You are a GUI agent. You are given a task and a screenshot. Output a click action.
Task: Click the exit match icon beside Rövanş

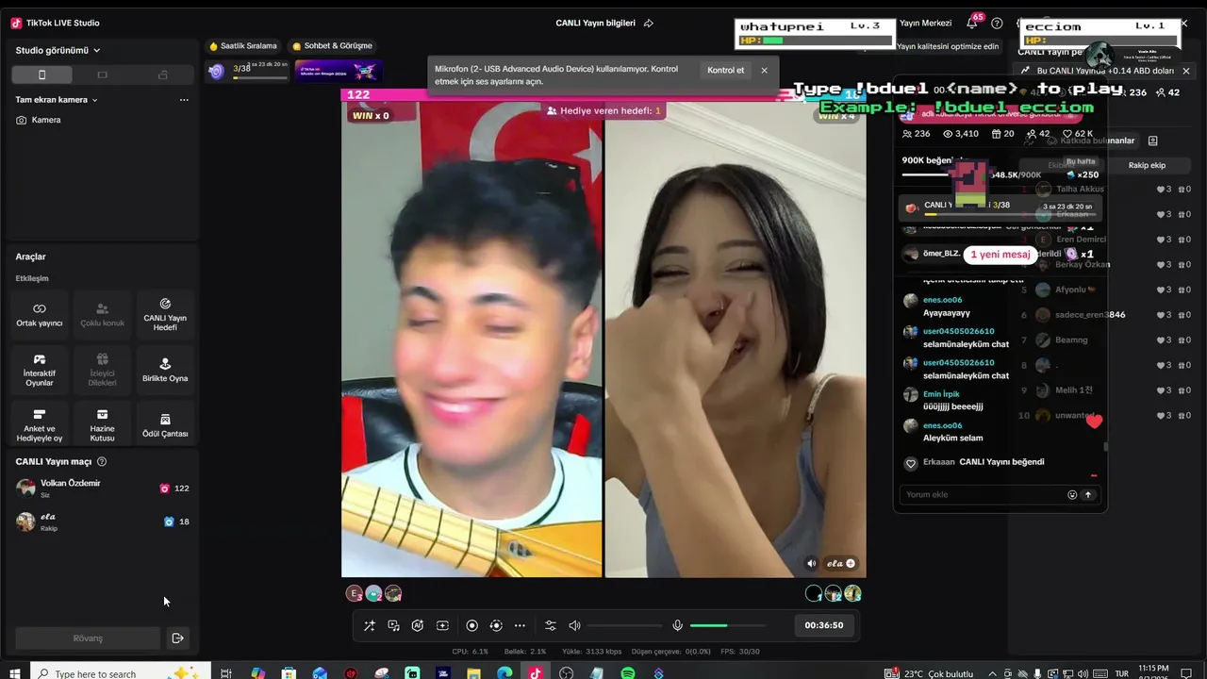tap(177, 638)
